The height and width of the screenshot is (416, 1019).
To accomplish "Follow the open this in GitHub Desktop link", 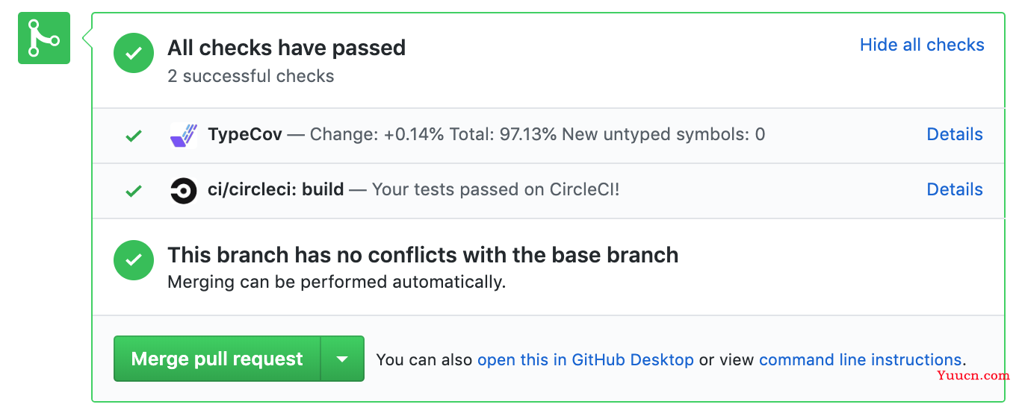I will pos(586,359).
